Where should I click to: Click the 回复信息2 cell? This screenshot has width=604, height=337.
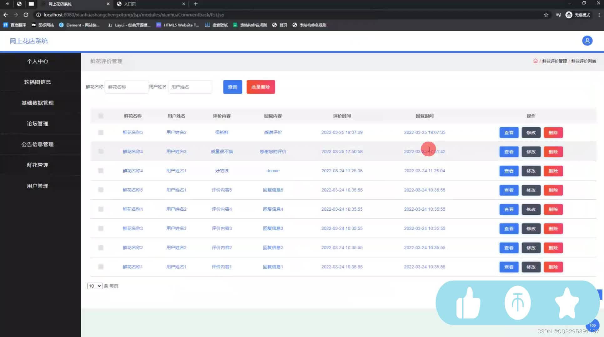click(273, 247)
